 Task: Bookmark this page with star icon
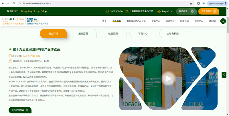tap(191, 3)
